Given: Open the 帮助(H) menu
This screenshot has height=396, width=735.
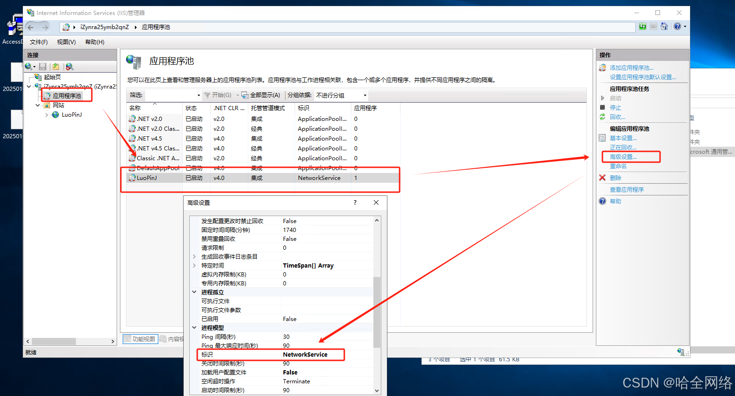Looking at the screenshot, I should (x=95, y=42).
